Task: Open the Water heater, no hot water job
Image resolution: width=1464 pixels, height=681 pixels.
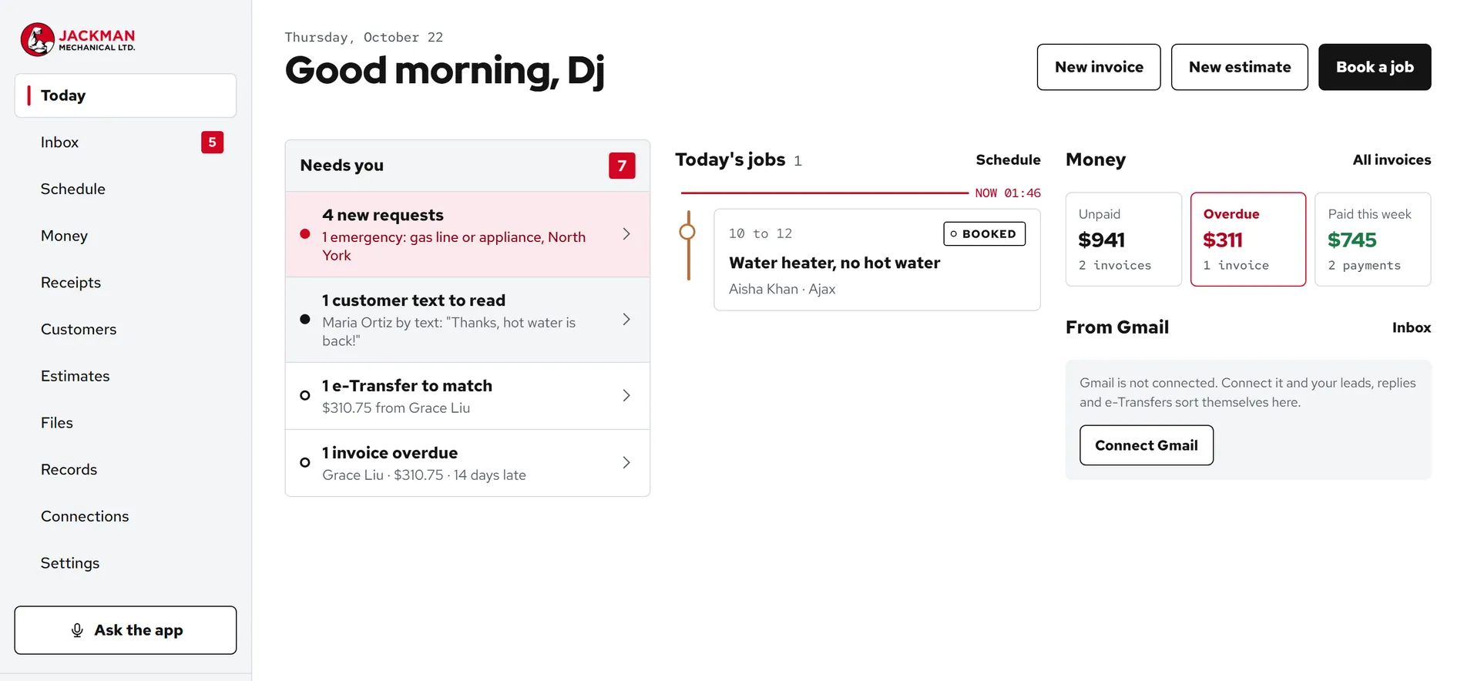Action: coord(877,260)
